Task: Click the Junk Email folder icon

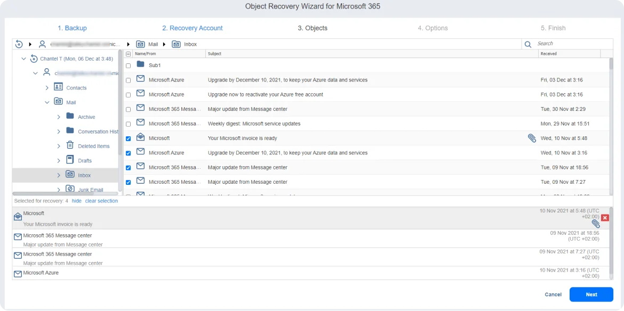Action: [70, 189]
